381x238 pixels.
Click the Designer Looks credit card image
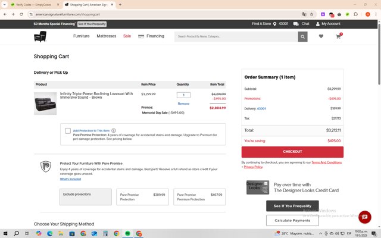[x=258, y=187]
